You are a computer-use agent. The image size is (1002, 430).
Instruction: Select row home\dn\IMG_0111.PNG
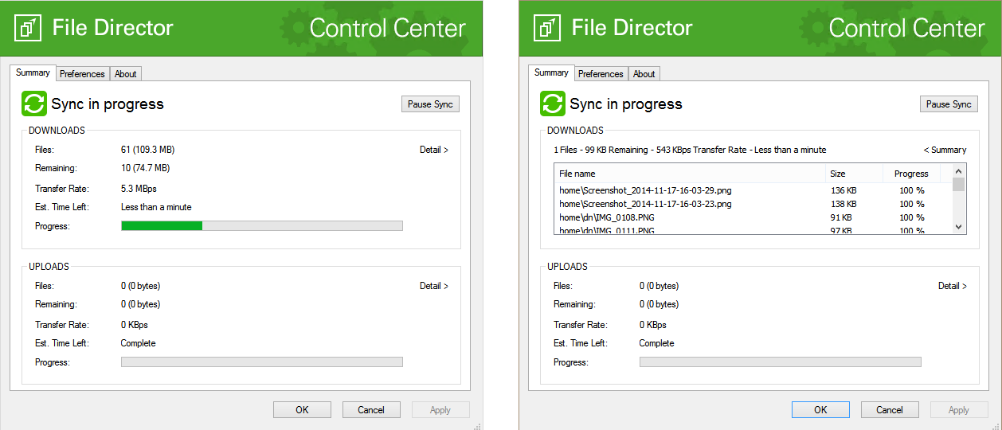coord(753,230)
